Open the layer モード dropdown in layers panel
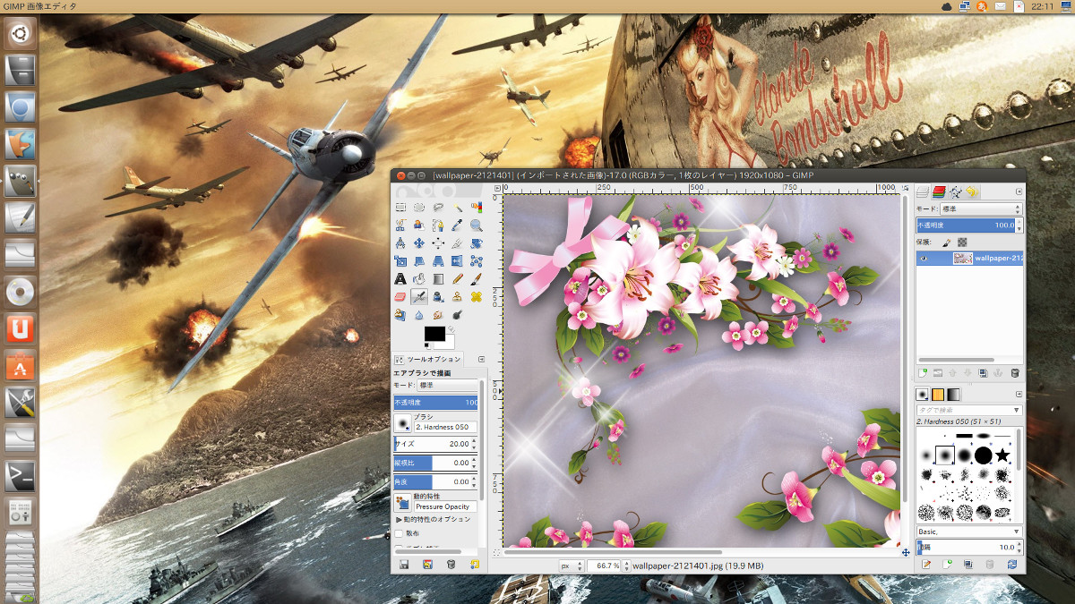This screenshot has height=604, width=1075. [981, 208]
